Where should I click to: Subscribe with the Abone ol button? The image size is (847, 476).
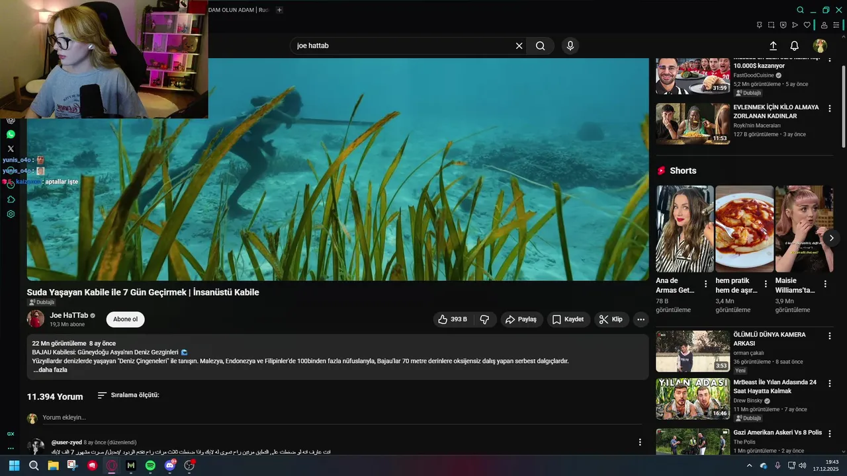pyautogui.click(x=125, y=319)
